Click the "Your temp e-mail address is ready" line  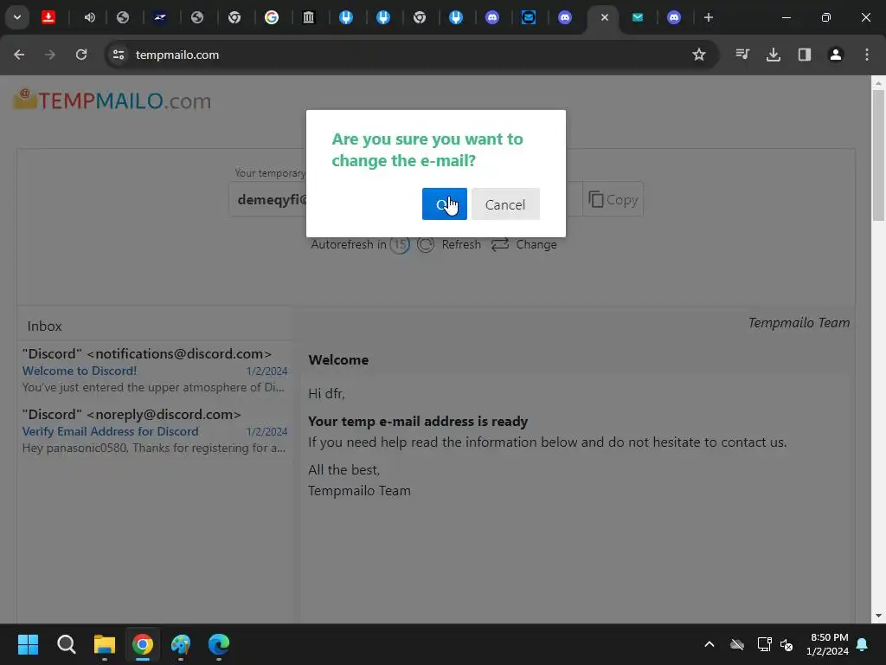[418, 422]
